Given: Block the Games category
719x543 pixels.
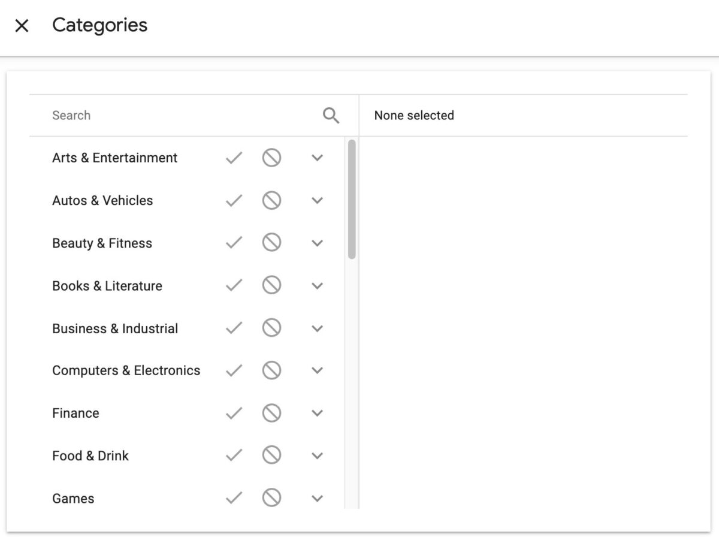Looking at the screenshot, I should coord(271,497).
